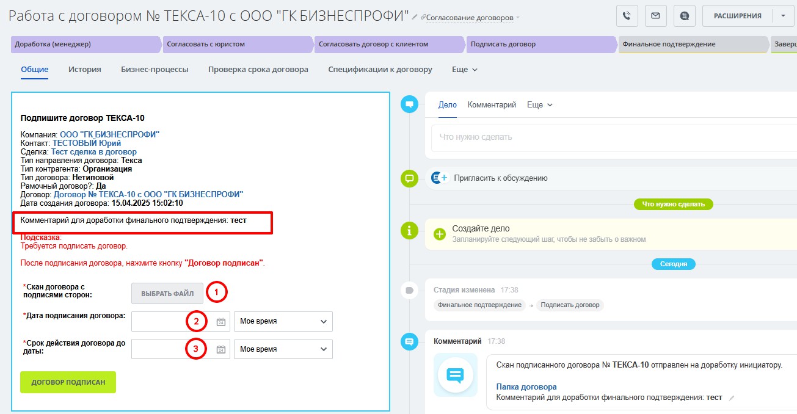Click Дата подписания договора date input
The image size is (797, 414).
click(x=181, y=321)
